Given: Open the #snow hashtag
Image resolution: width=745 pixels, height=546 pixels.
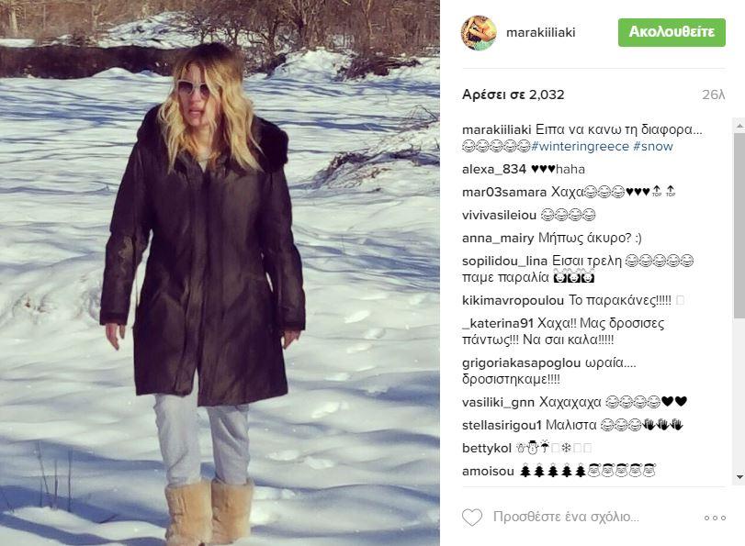Looking at the screenshot, I should coord(653,146).
